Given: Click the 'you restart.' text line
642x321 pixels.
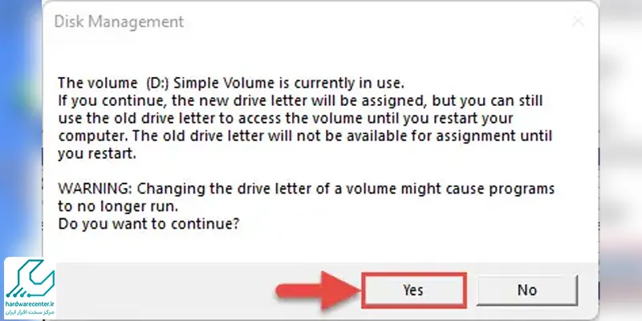Looking at the screenshot, I should click(96, 154).
